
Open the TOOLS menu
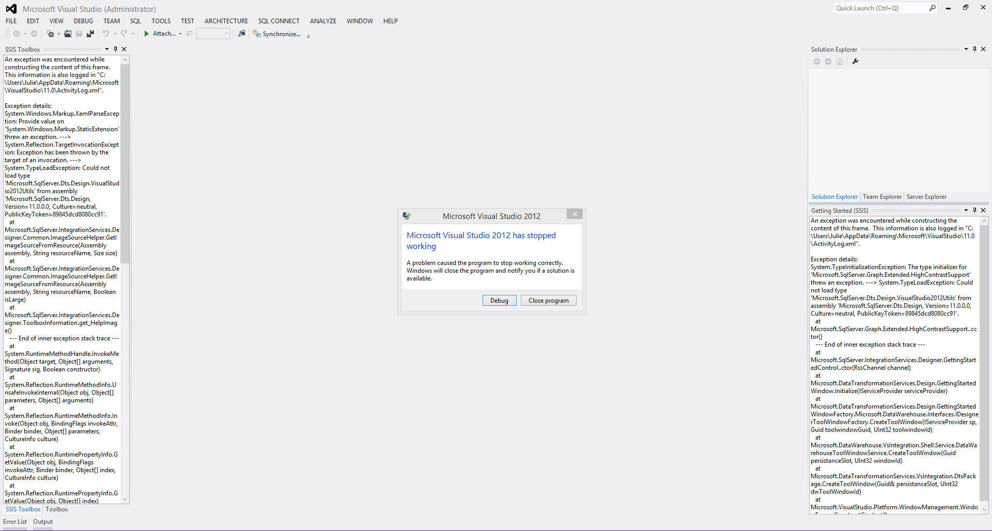(x=161, y=21)
